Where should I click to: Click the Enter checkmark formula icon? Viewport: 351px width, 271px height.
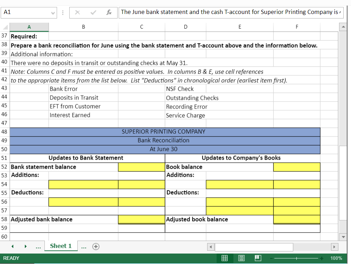pos(93,12)
